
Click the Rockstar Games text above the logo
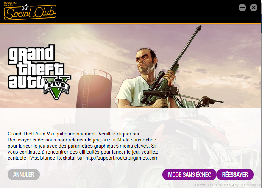11,4
